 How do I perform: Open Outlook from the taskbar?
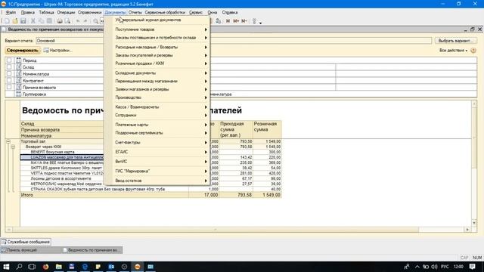click(x=111, y=267)
